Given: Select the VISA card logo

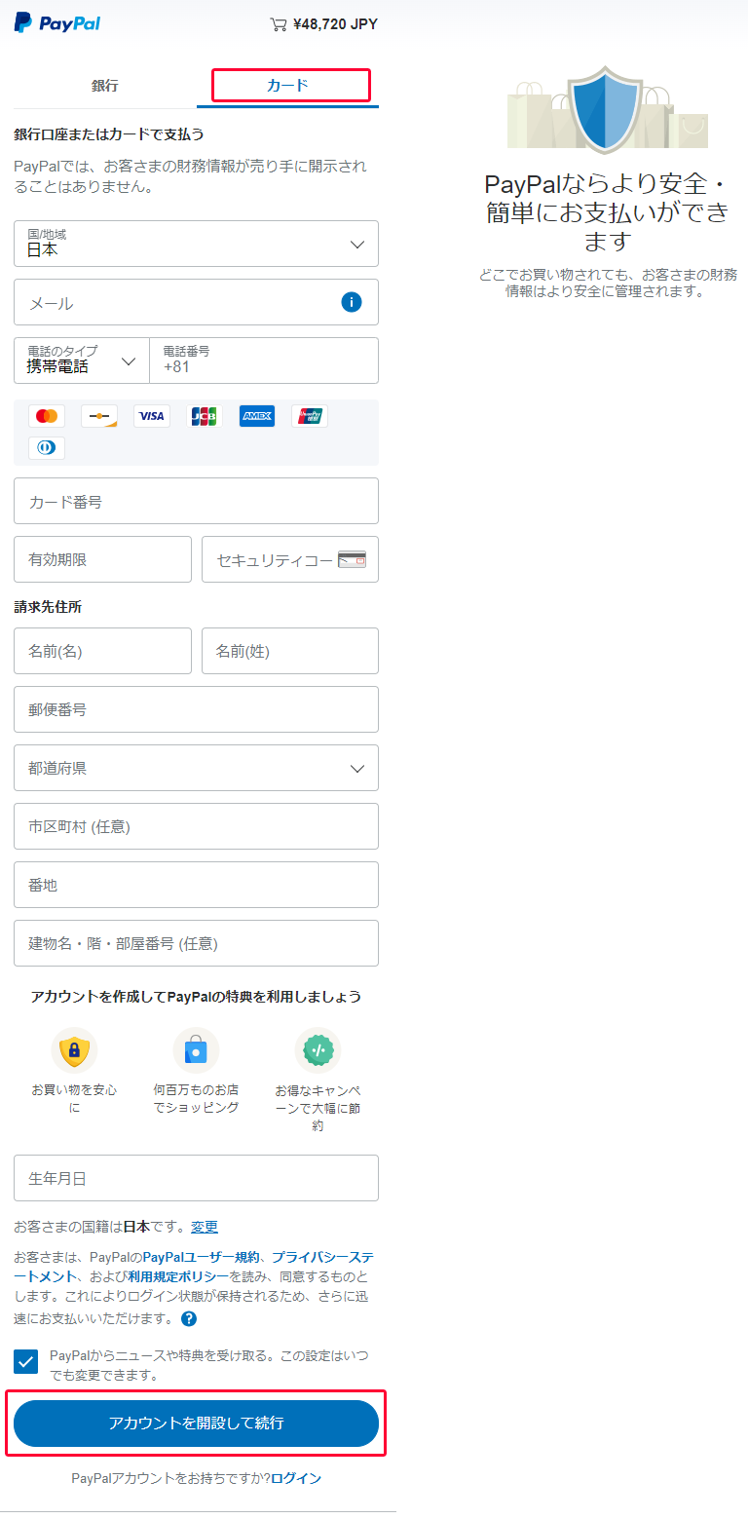Looking at the screenshot, I should pos(152,416).
